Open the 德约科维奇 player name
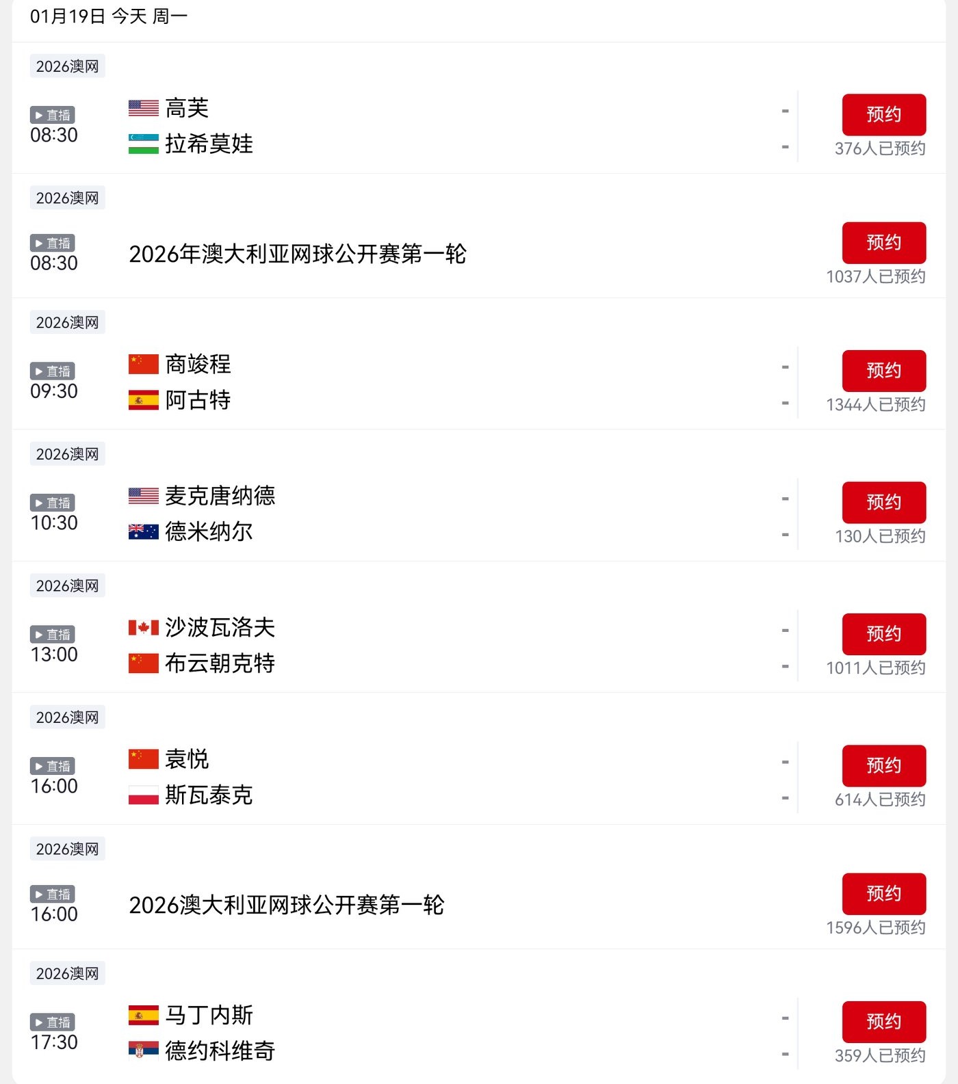This screenshot has width=958, height=1084. point(220,1050)
